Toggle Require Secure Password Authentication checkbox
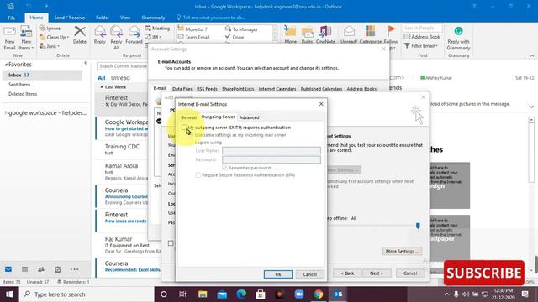 tap(198, 175)
